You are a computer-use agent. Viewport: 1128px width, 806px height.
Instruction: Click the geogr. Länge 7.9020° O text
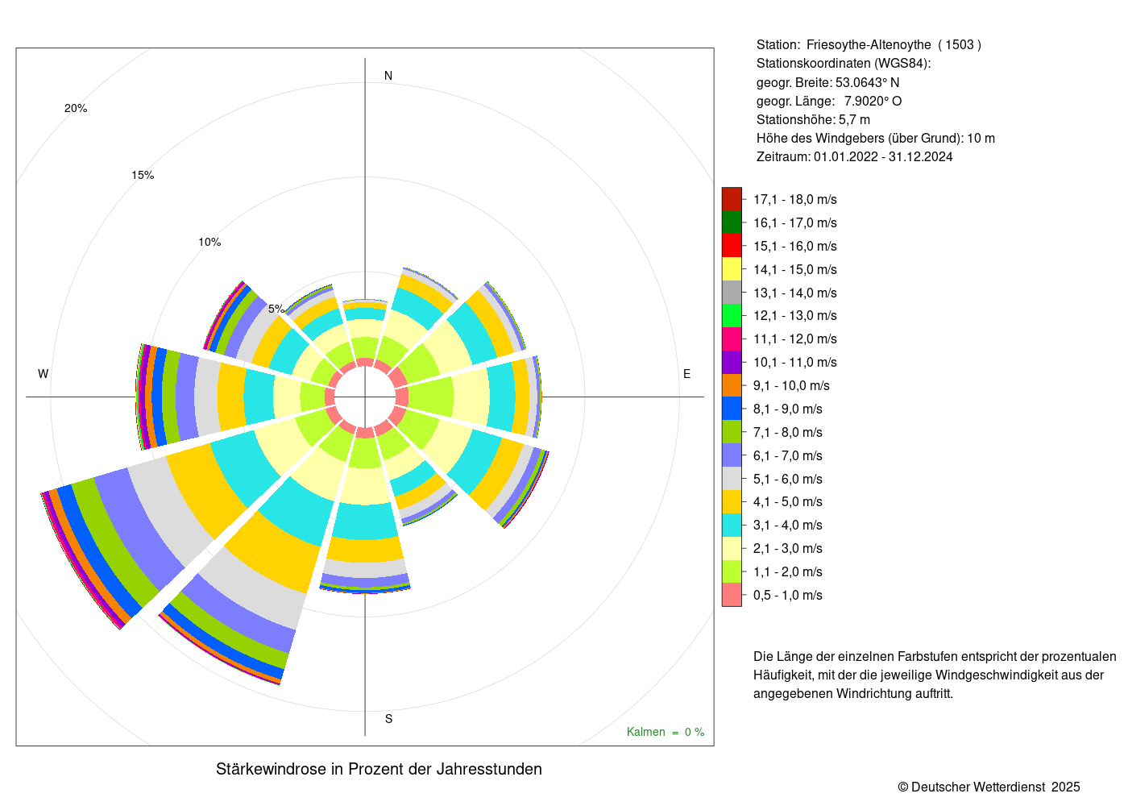click(x=829, y=101)
